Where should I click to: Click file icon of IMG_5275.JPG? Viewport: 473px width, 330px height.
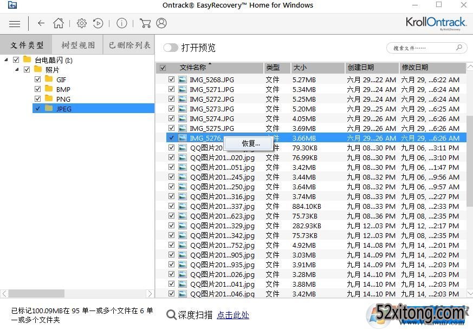[182, 128]
